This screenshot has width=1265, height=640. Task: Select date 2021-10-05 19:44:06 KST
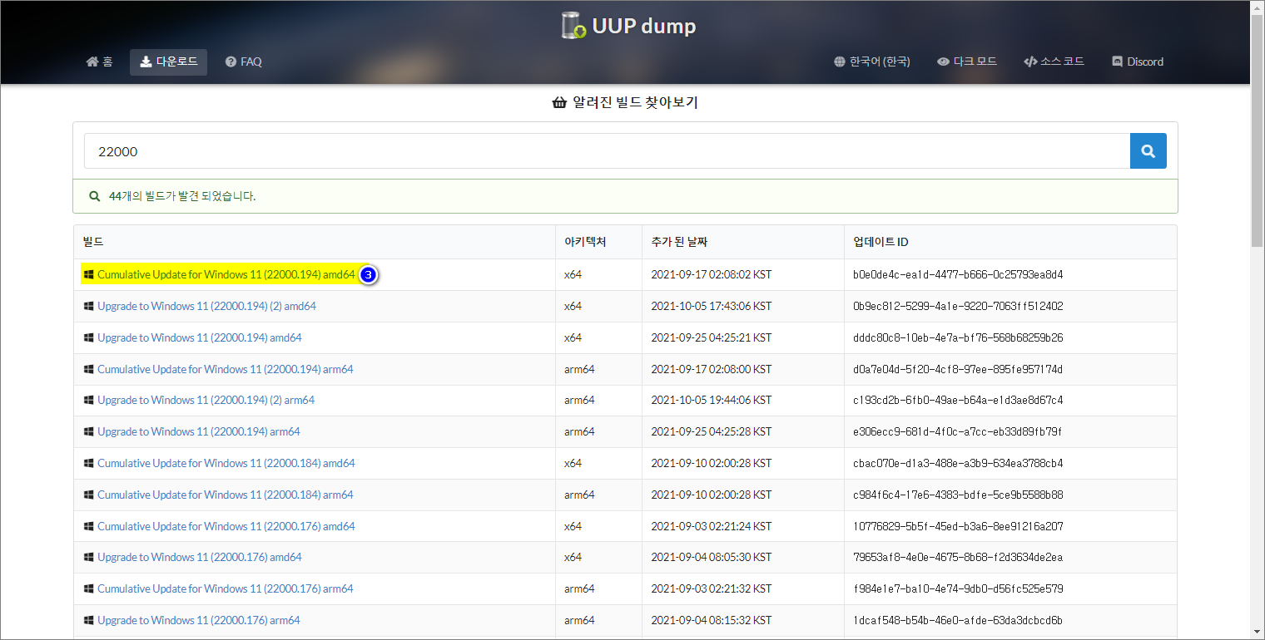click(711, 400)
